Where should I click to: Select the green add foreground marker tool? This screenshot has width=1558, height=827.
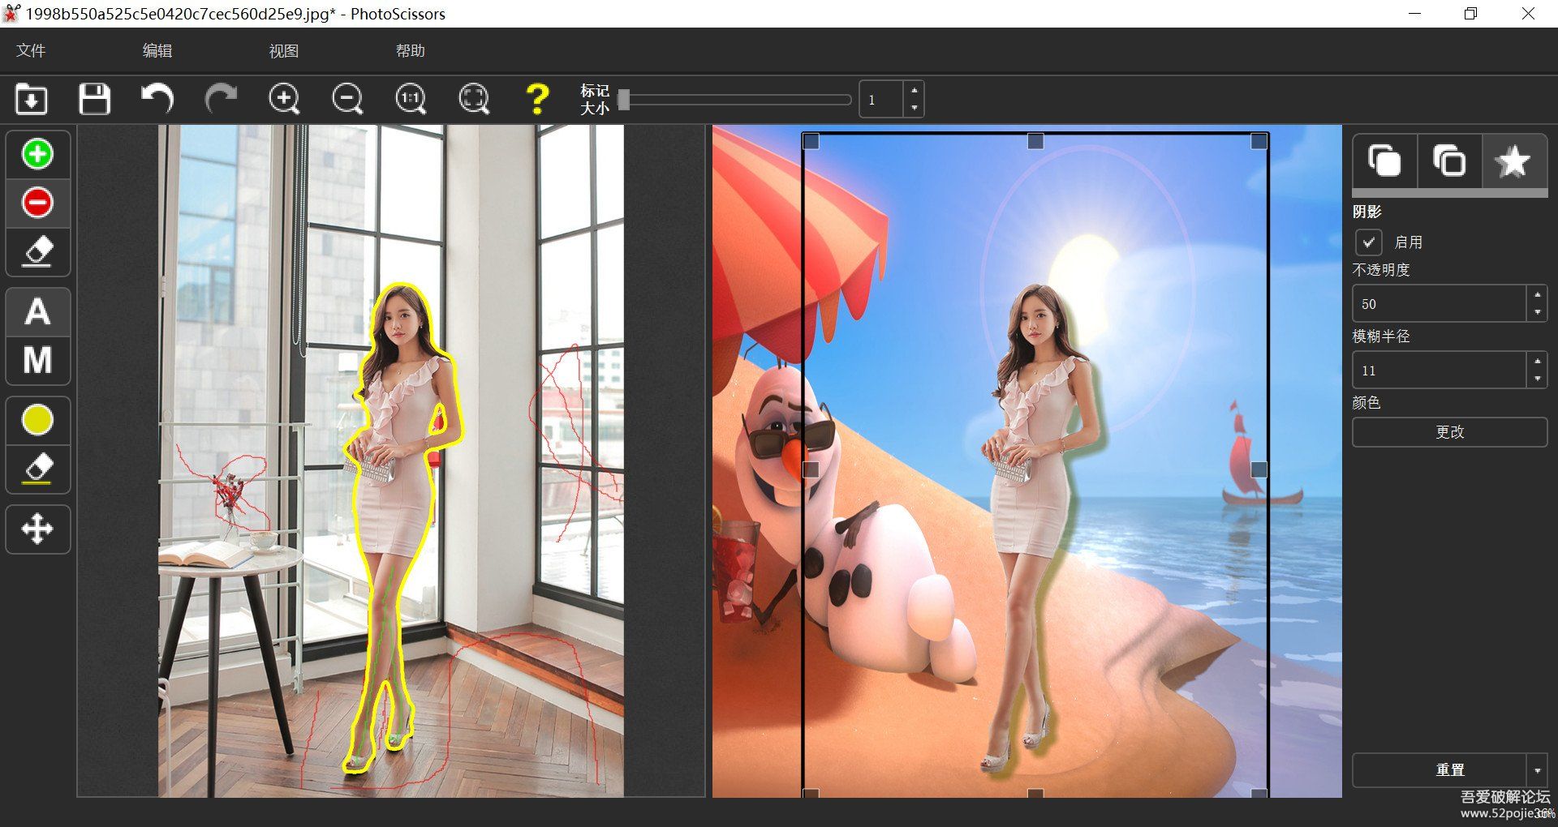click(x=37, y=154)
